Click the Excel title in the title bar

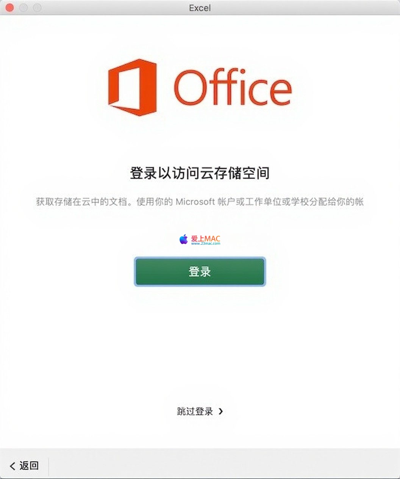tap(200, 8)
